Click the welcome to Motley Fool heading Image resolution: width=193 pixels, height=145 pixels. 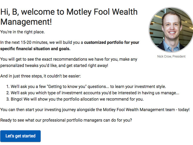[x=69, y=17]
